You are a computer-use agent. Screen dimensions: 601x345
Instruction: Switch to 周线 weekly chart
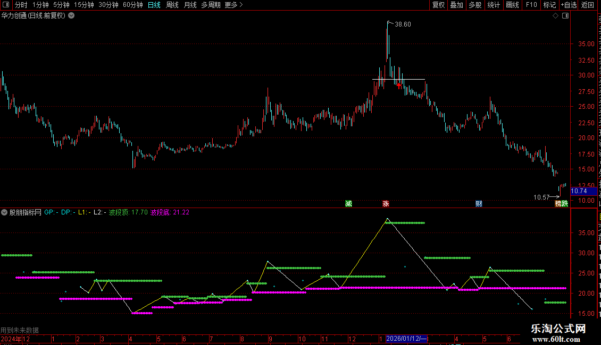(172, 5)
